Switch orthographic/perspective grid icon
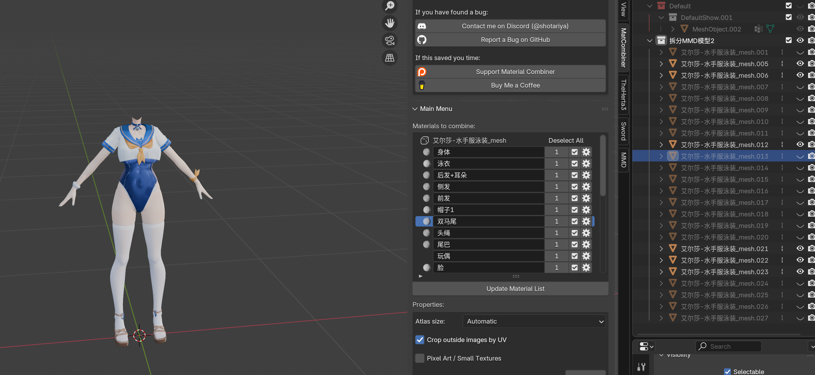Screen dimensions: 815x375 (390, 58)
